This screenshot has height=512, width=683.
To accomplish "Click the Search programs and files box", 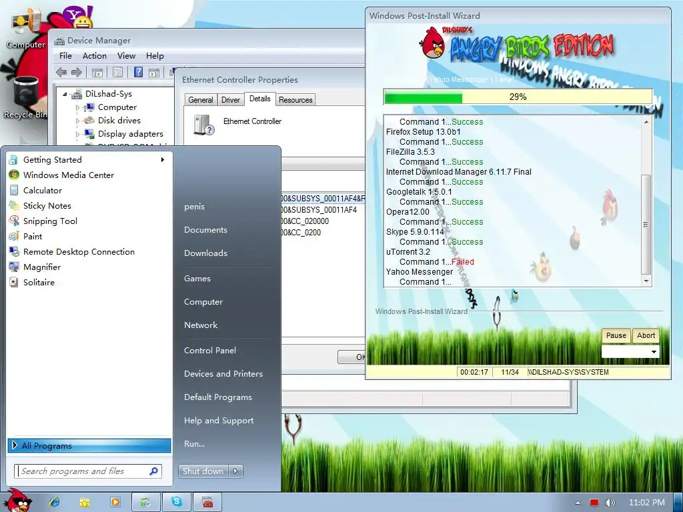I will [88, 471].
